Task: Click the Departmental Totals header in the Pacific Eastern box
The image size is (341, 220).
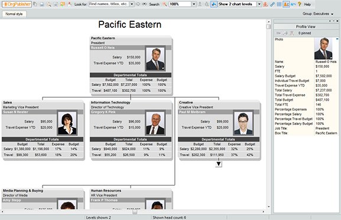Action: pos(131,75)
